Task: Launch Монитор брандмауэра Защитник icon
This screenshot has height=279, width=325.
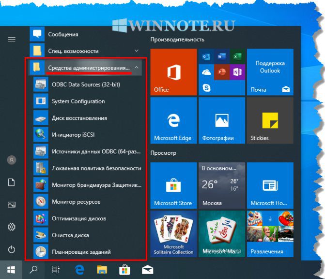Action: tap(41, 185)
